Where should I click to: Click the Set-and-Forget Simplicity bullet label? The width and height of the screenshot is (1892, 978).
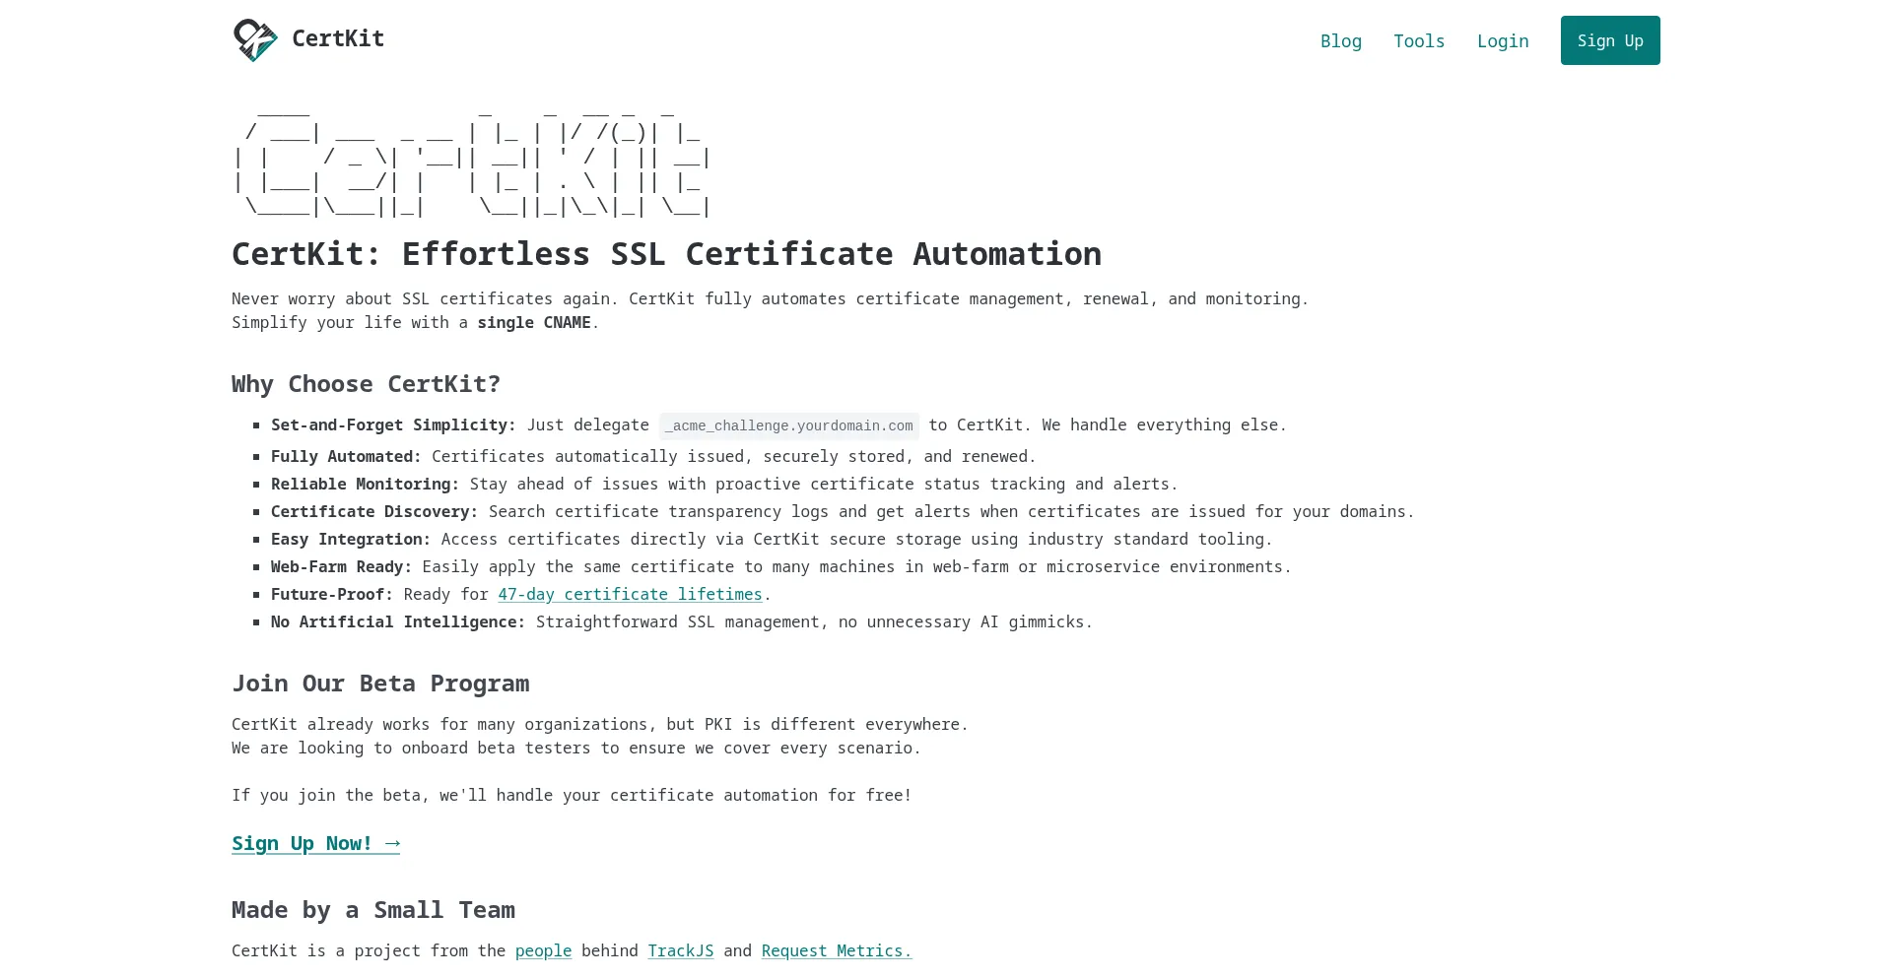[x=392, y=425]
